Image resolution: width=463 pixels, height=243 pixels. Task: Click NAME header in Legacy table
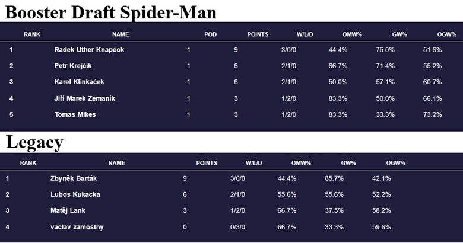tap(116, 163)
